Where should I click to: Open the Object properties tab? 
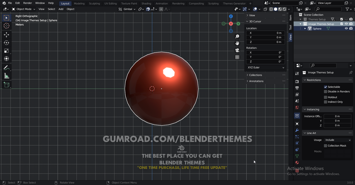pos(297,124)
